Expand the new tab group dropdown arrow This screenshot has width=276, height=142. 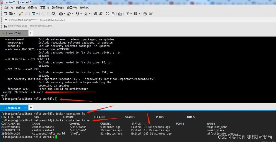(x=131, y=14)
